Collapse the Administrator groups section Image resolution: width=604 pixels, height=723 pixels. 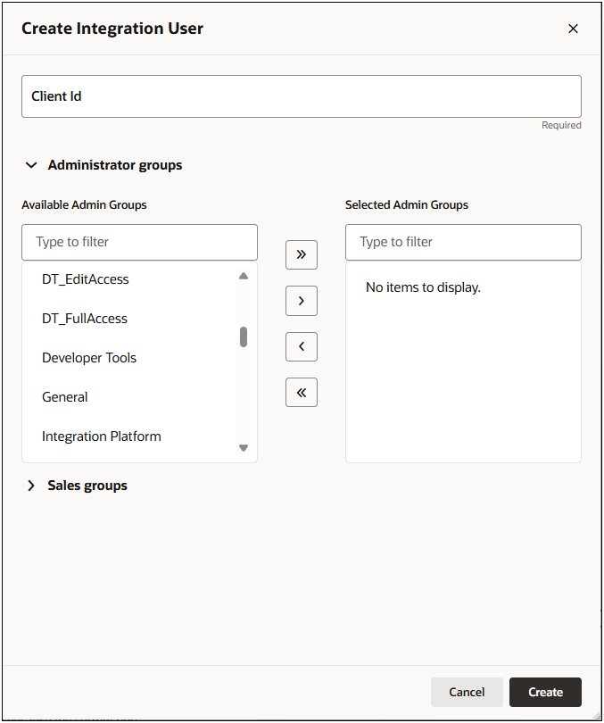[31, 165]
